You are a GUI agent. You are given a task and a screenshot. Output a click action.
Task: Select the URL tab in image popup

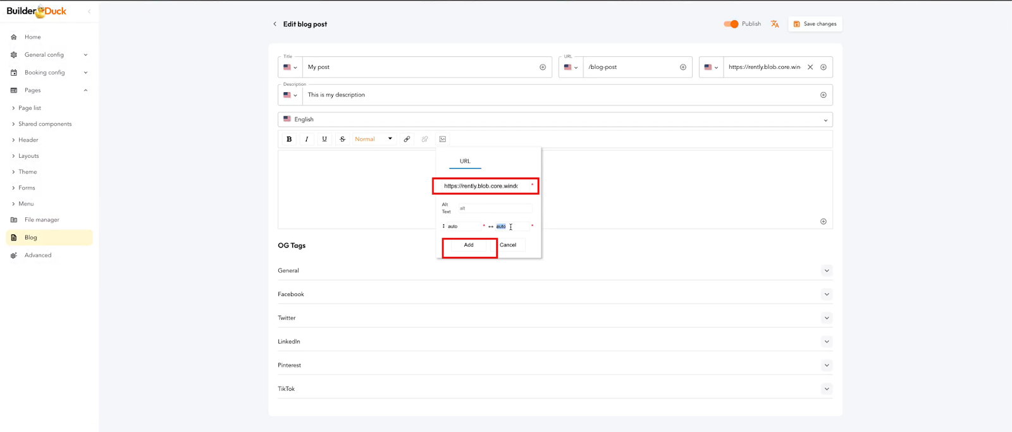click(x=465, y=162)
